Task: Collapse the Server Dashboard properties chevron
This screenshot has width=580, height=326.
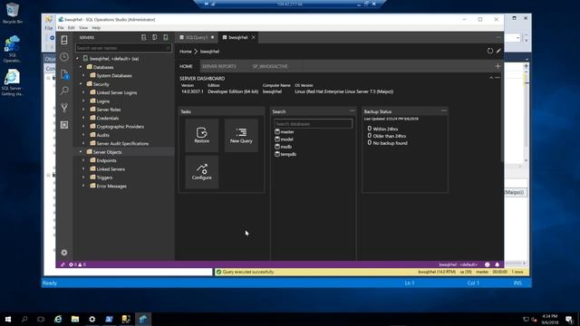Action: click(x=491, y=78)
